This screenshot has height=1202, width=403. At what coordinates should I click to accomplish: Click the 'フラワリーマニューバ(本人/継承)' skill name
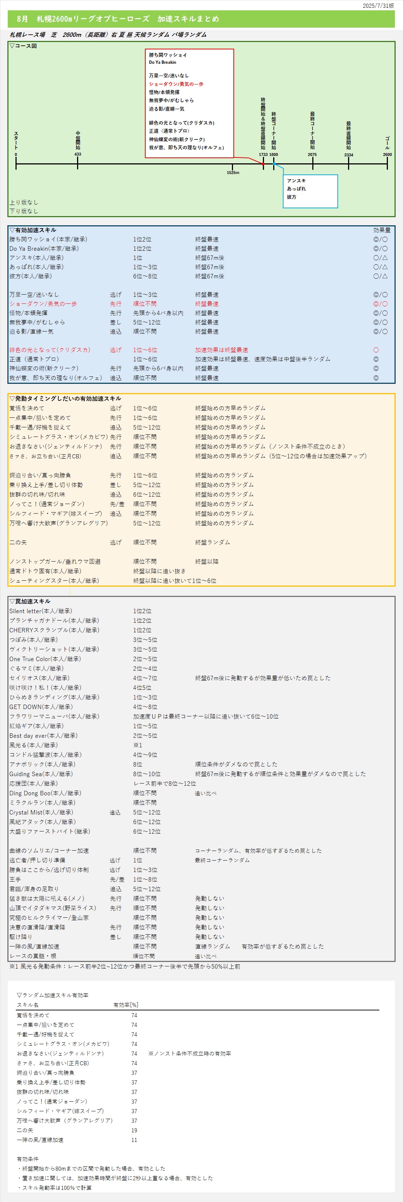point(54,717)
